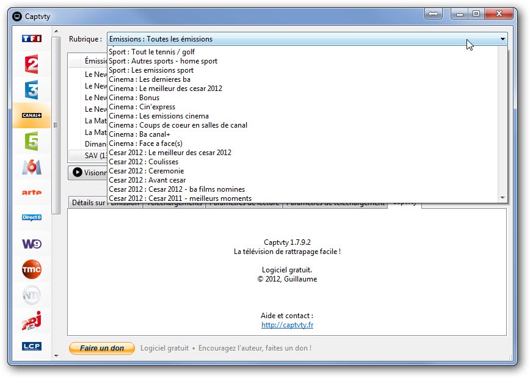Switch to Détails sur l'émission tab

105,203
